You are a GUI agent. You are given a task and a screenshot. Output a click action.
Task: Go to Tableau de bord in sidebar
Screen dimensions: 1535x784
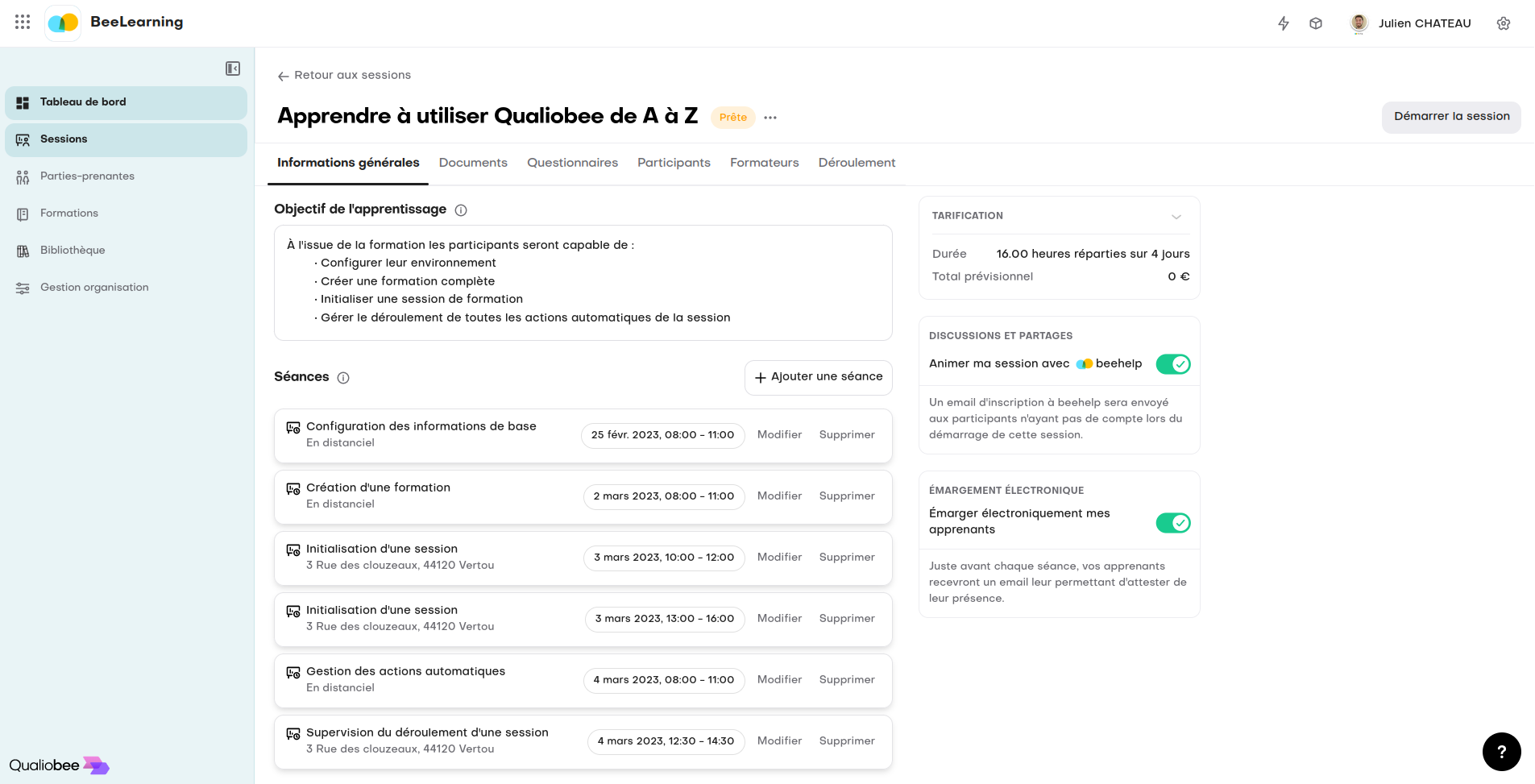[x=126, y=102]
